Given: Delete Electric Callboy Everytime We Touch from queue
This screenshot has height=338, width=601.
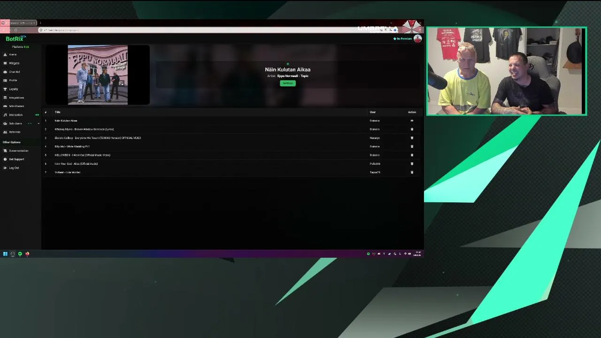Looking at the screenshot, I should (x=412, y=138).
